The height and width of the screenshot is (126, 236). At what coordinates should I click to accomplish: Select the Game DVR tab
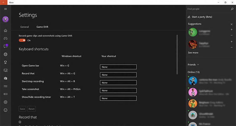42,27
